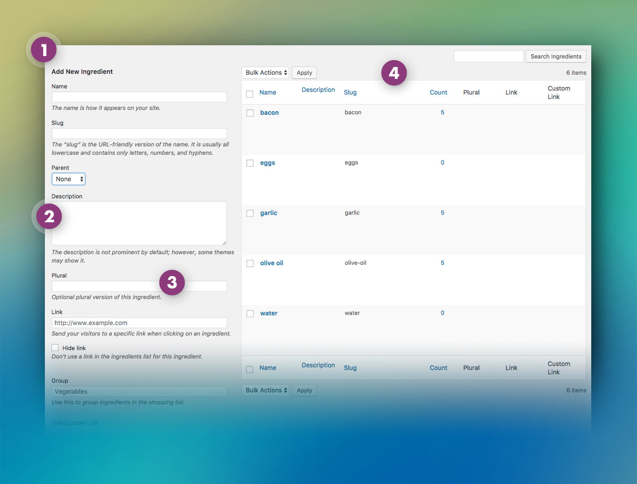This screenshot has width=637, height=484.
Task: Open the olive oil ingredient link
Action: tap(272, 263)
